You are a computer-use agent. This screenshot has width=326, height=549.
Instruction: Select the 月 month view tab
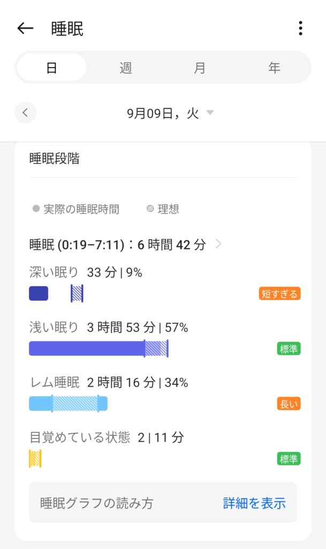click(200, 68)
